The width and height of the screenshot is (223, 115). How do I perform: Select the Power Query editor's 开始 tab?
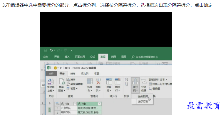tap(62, 74)
